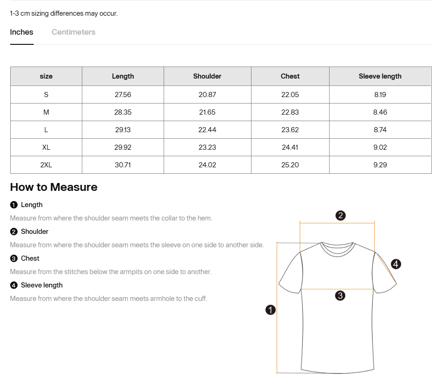Click the 2XL size row label

tap(46, 165)
